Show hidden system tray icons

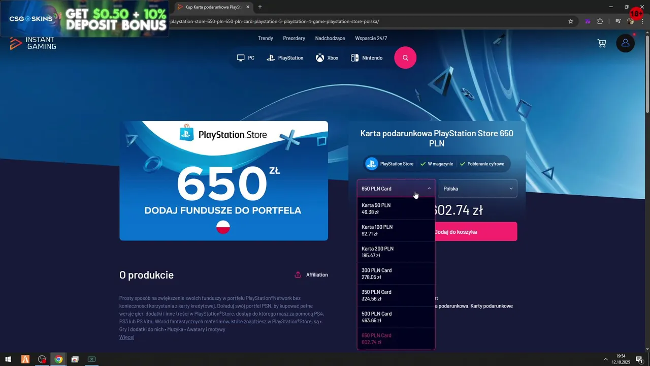(605, 359)
